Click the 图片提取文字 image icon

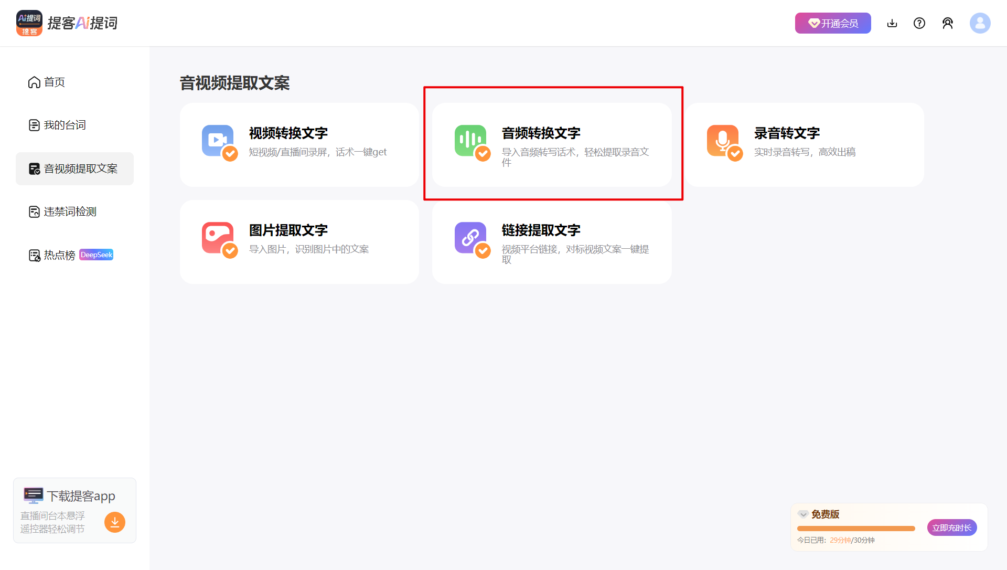220,240
